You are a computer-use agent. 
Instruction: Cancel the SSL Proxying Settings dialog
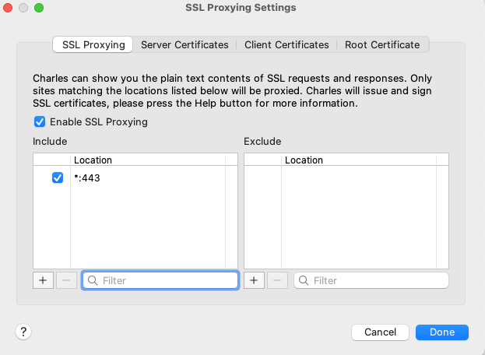pos(380,332)
